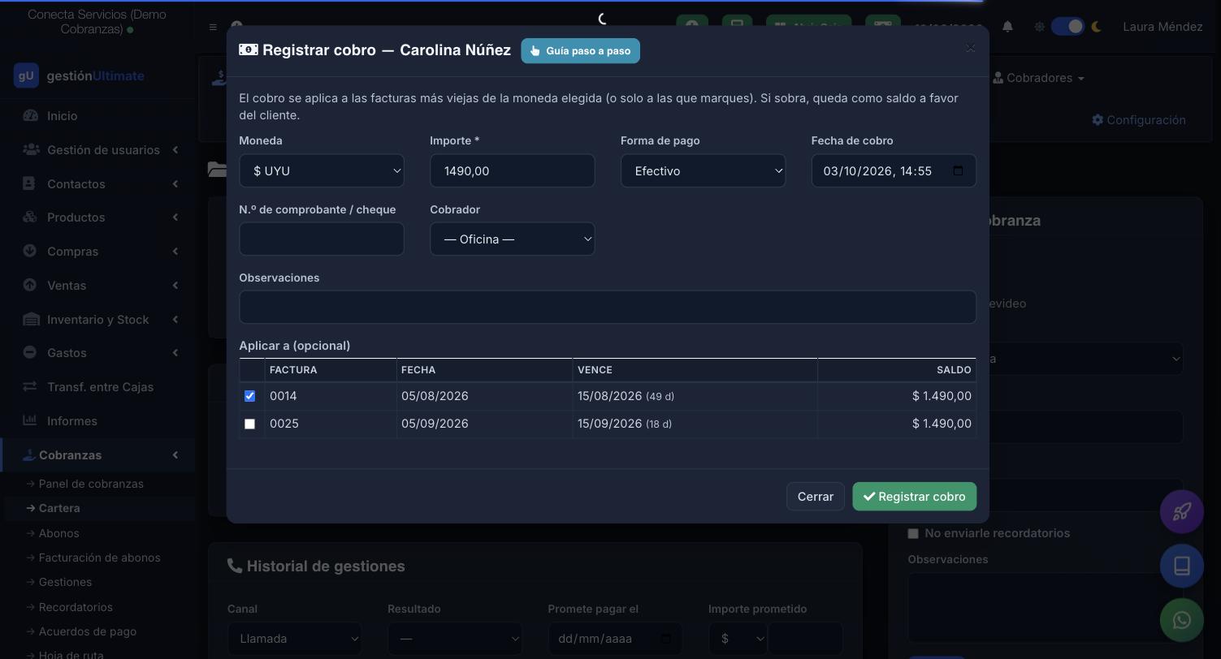Click the N.º de comprobante / cheque field

pos(322,239)
